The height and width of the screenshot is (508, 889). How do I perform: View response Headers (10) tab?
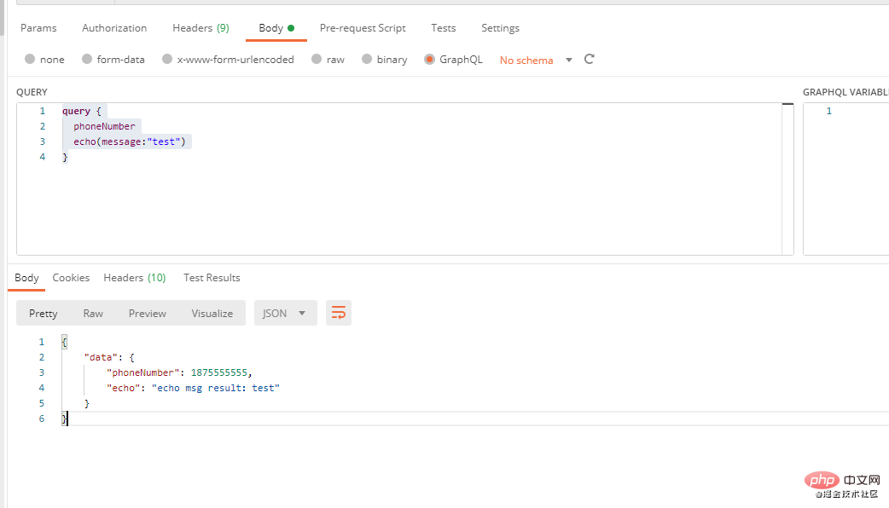pyautogui.click(x=134, y=278)
